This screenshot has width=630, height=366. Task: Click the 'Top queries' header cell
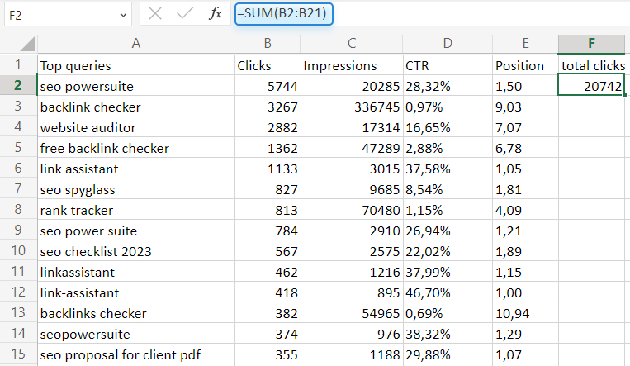(135, 65)
